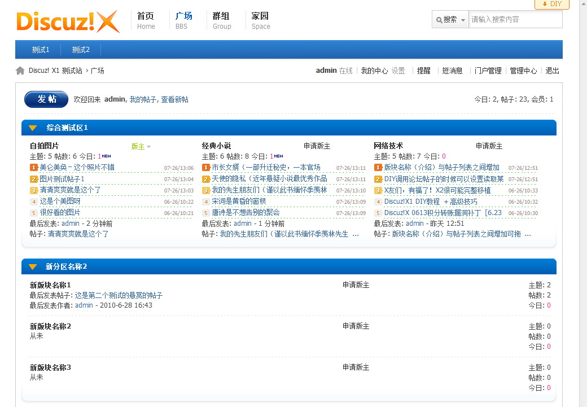Open the 经典小说 forum title
The height and width of the screenshot is (407, 587).
tap(216, 146)
